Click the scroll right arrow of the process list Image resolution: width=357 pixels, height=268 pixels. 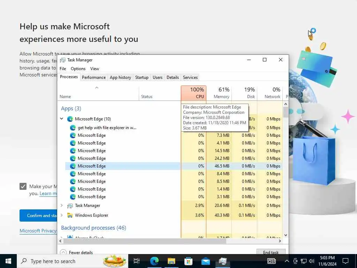[280, 241]
